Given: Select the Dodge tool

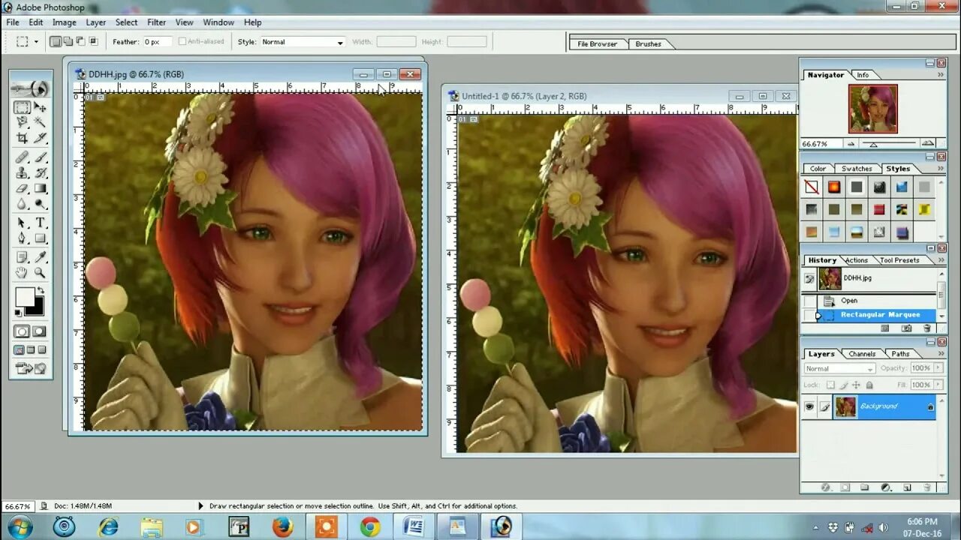Looking at the screenshot, I should tap(41, 203).
